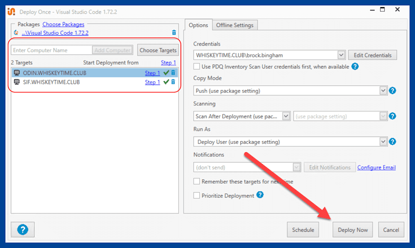The height and width of the screenshot is (248, 415).
Task: Open Configure Email link
Action: click(x=376, y=168)
